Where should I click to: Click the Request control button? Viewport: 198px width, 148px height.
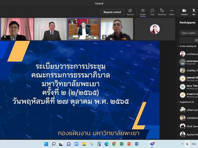click(x=112, y=12)
